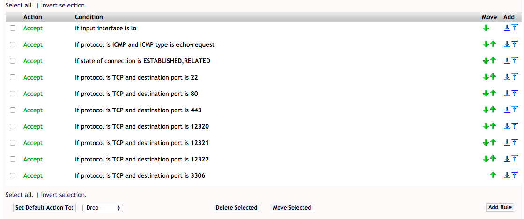Add rule after the port 80 rule

507,94
